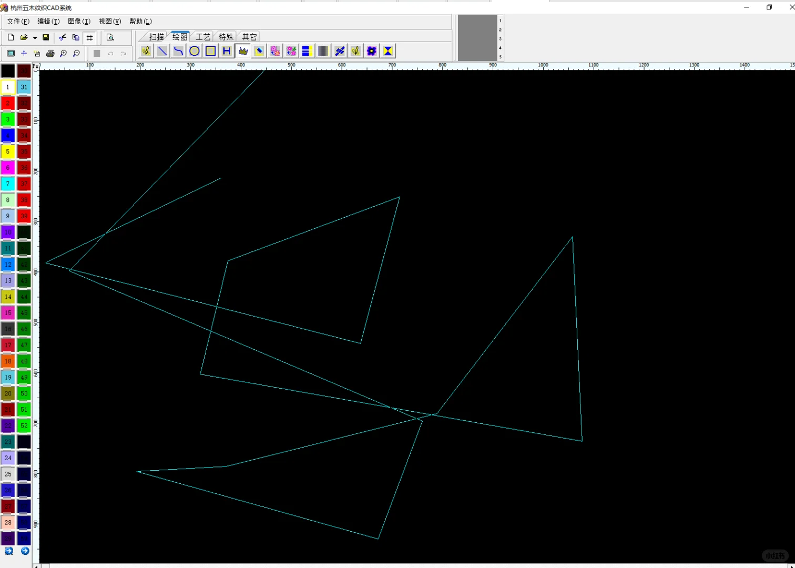Viewport: 795px width, 568px height.
Task: Select the purple flower tool
Action: 372,51
